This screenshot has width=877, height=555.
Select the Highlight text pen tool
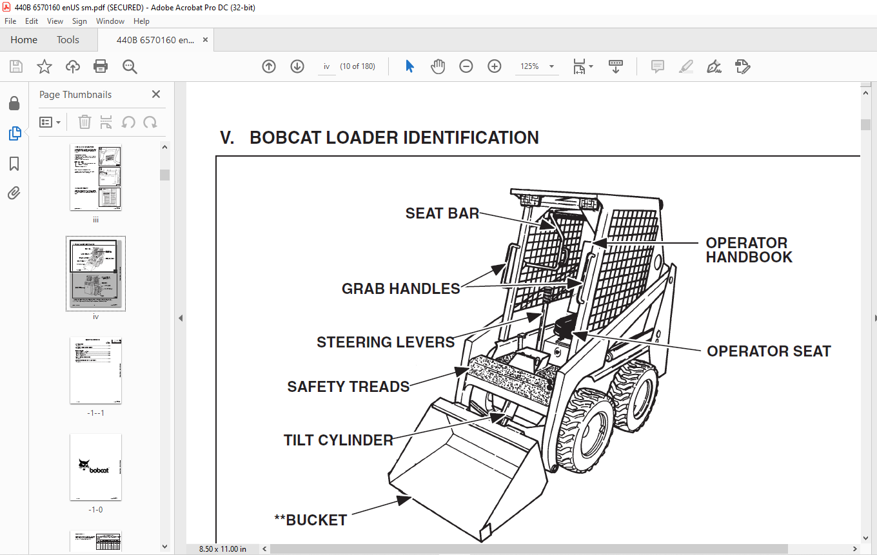tap(686, 66)
